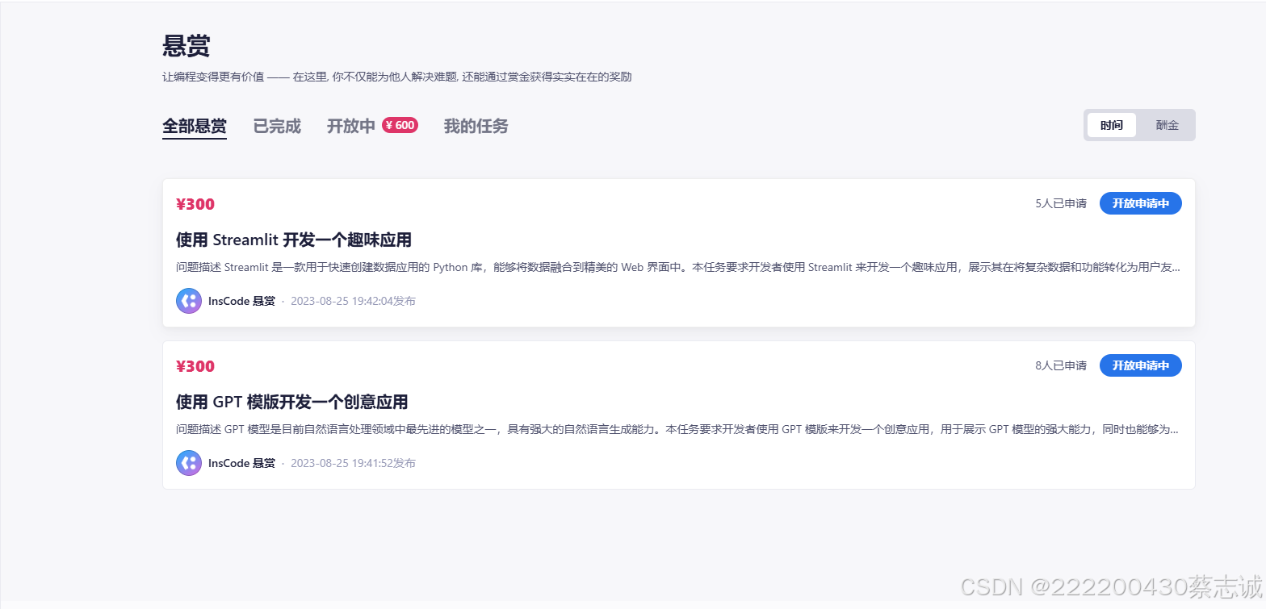1266x609 pixels.
Task: Open title 使用 GPT 模版开发一个创意应用
Action: 292,402
